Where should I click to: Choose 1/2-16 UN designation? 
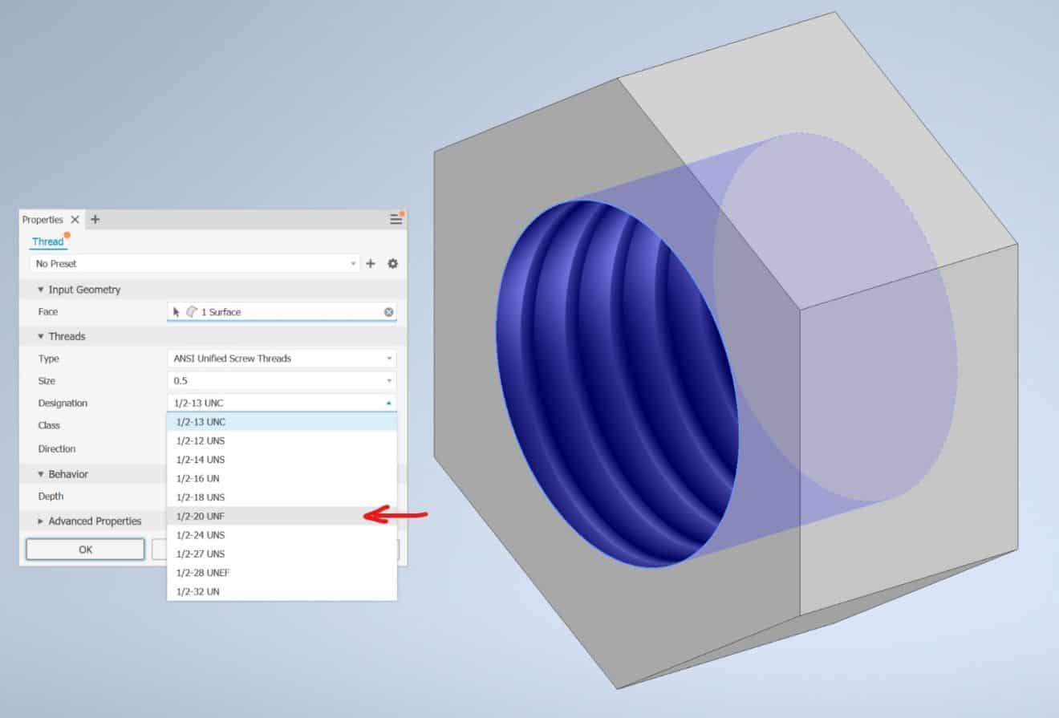(x=282, y=478)
